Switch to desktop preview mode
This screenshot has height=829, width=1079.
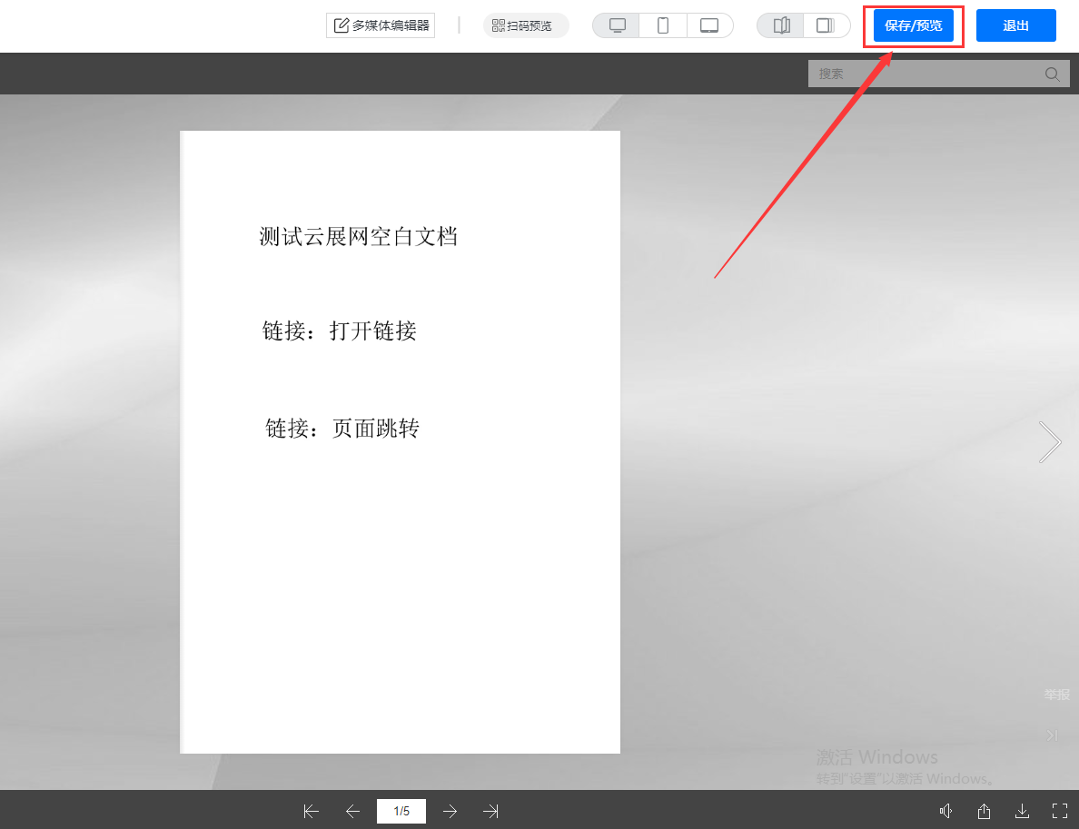coord(617,25)
